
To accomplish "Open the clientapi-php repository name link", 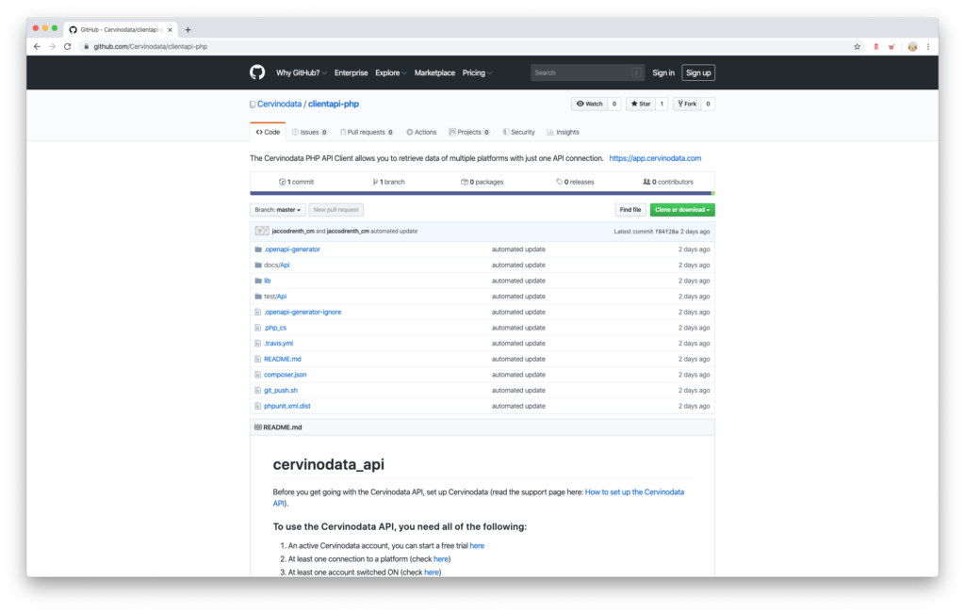I will 334,104.
